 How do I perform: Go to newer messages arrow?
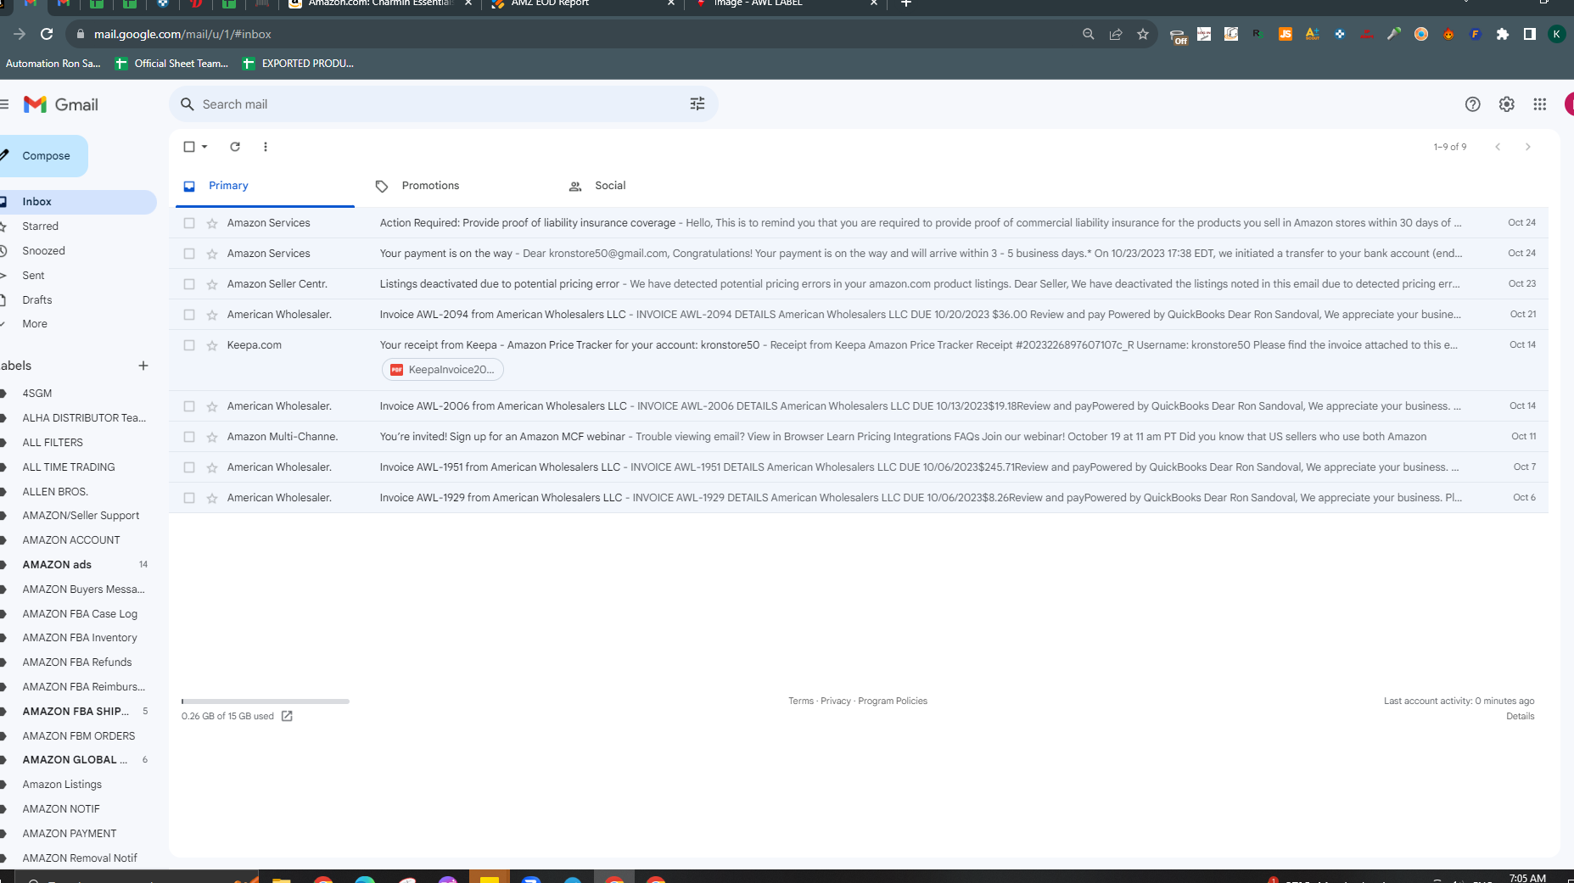(1498, 147)
